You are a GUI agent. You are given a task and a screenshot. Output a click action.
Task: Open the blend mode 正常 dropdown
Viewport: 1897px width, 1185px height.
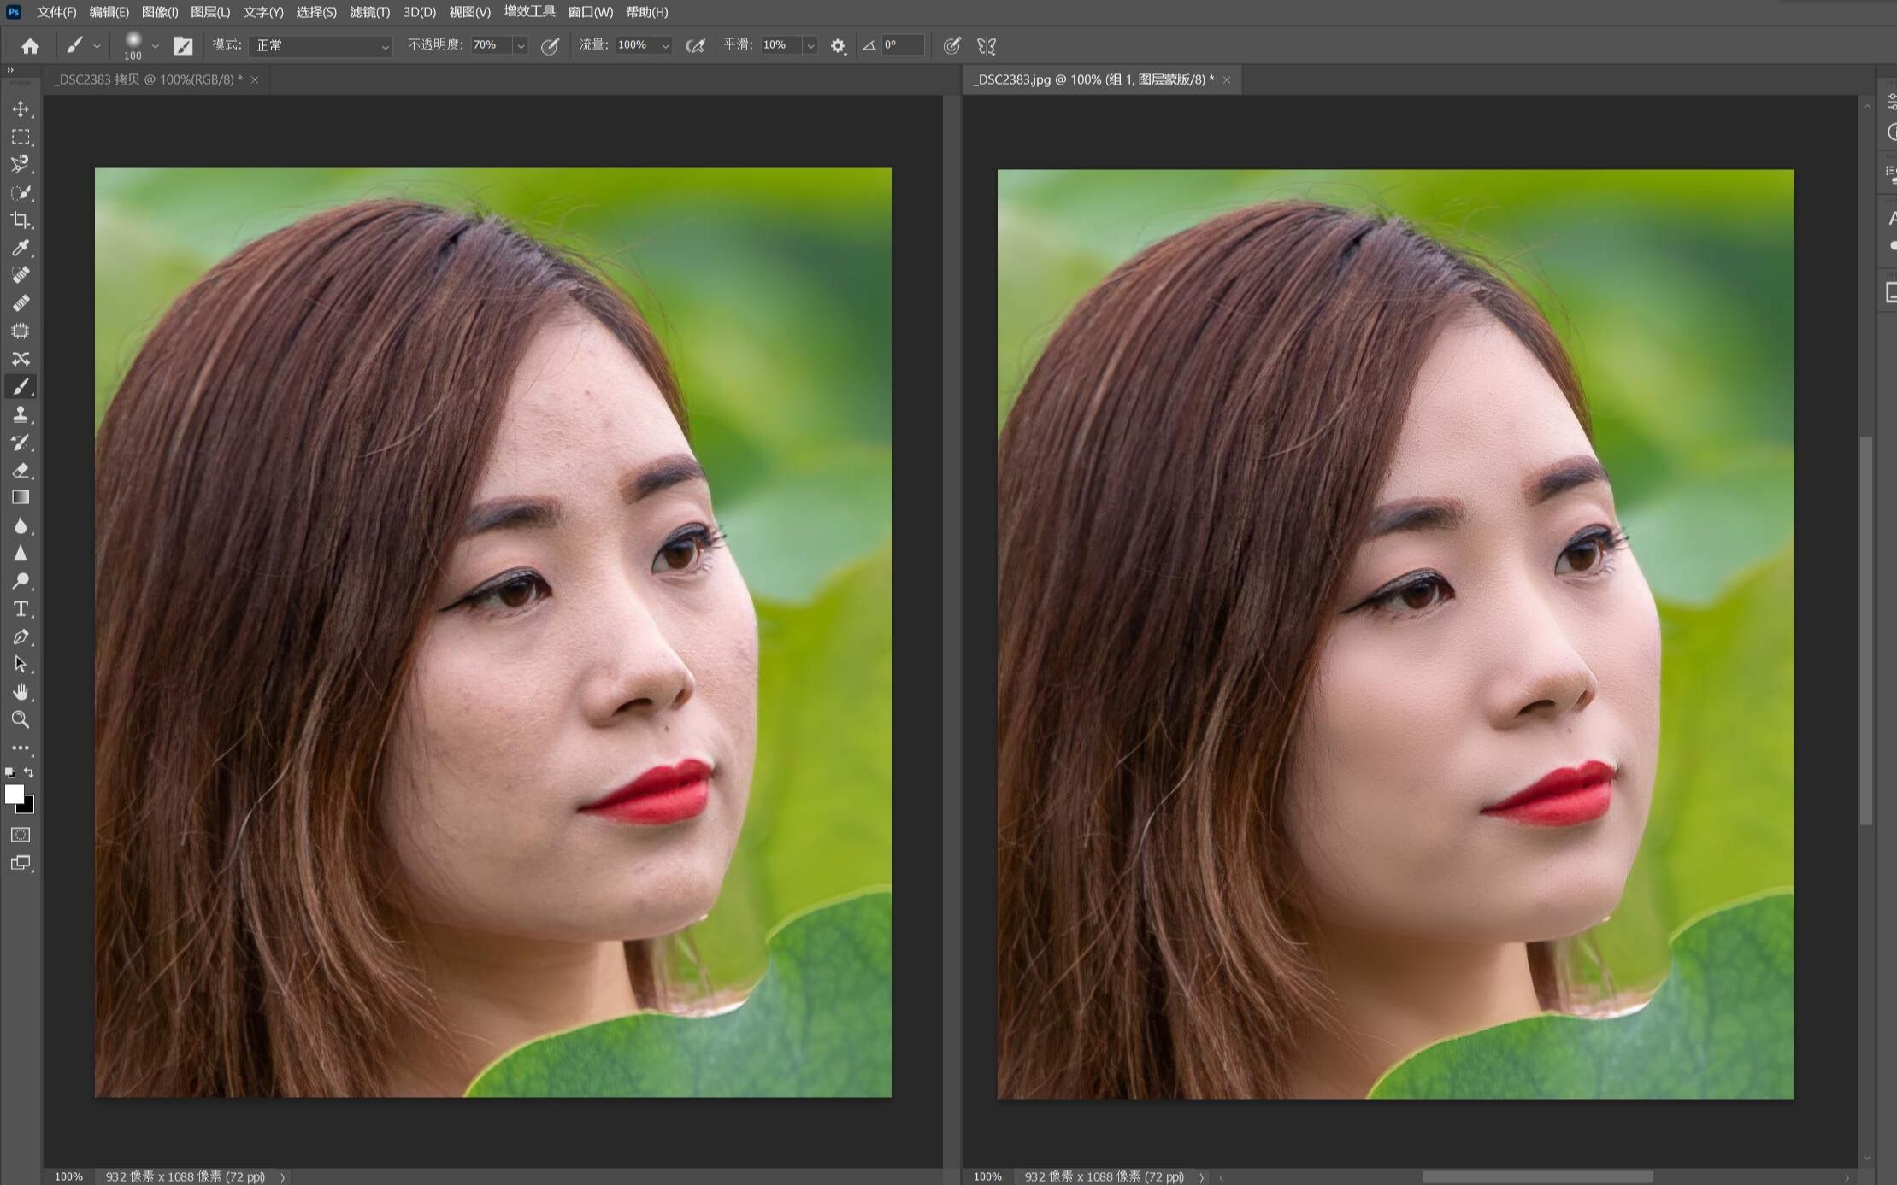tap(320, 45)
